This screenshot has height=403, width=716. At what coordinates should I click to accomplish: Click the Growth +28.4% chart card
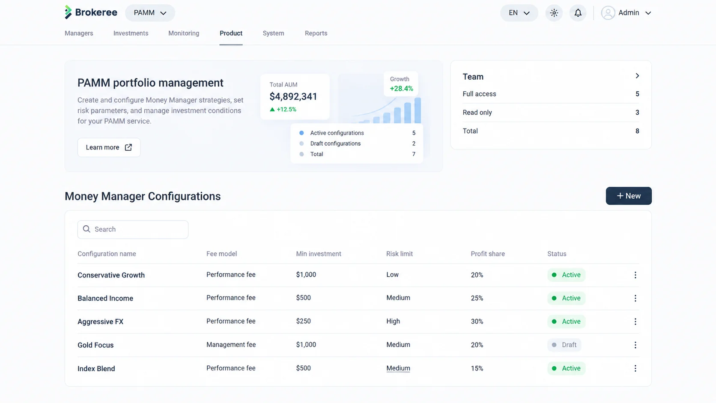401,84
